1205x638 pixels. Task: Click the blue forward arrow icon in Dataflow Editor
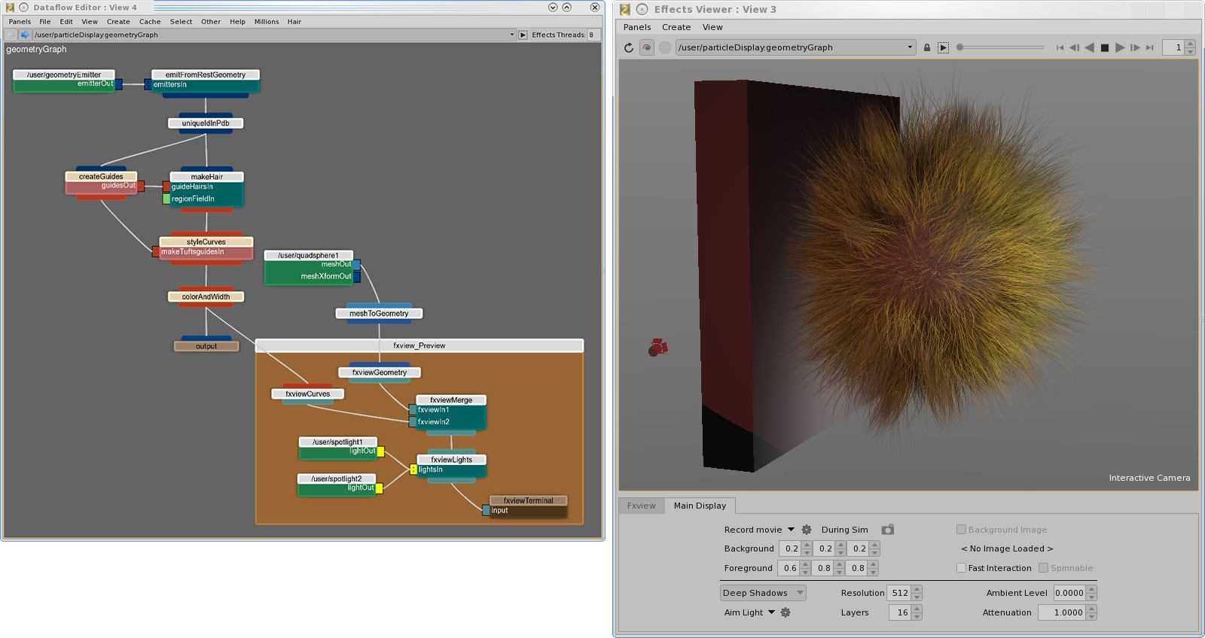(x=25, y=35)
